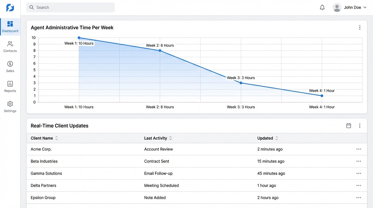This screenshot has width=373, height=208.
Task: Toggle sorting on the Last Activity column
Action: point(171,138)
